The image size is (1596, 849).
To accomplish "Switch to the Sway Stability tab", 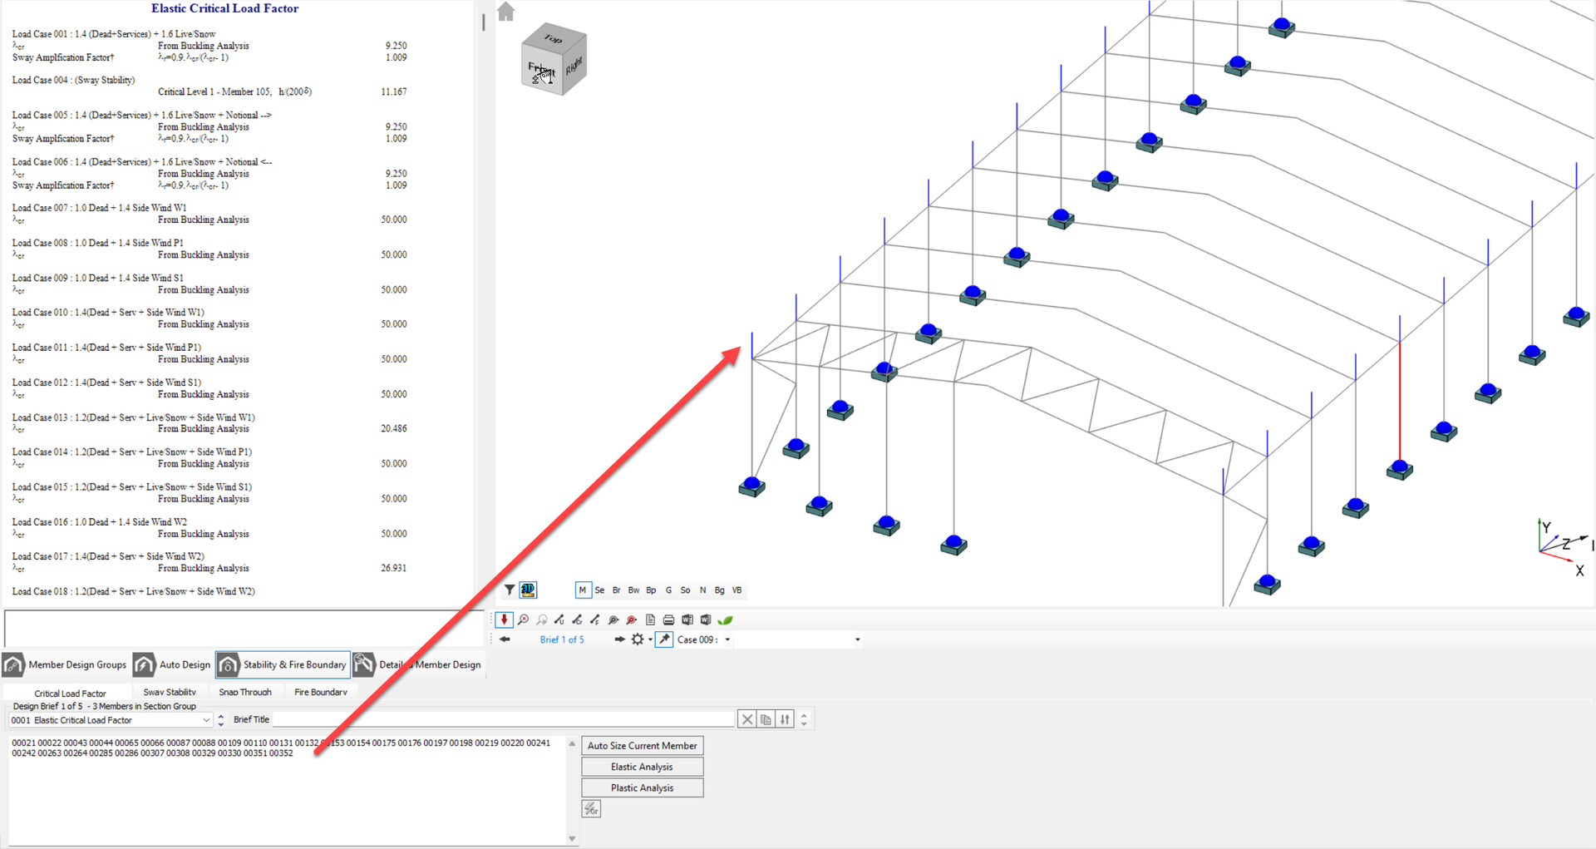I will (170, 692).
